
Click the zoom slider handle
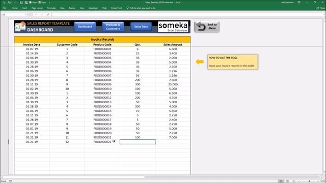tap(309, 181)
